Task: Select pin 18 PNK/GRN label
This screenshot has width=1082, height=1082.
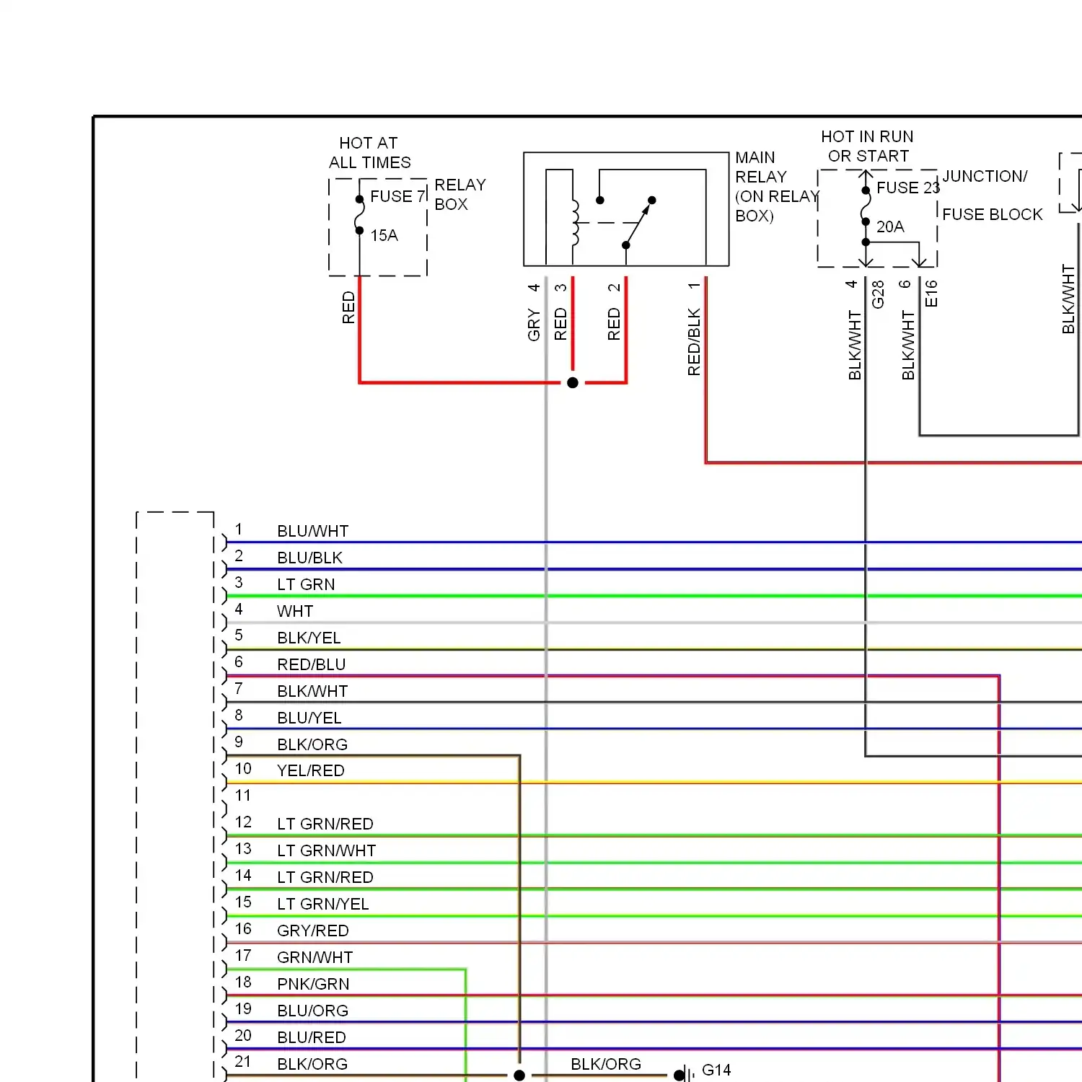Action: 313,984
